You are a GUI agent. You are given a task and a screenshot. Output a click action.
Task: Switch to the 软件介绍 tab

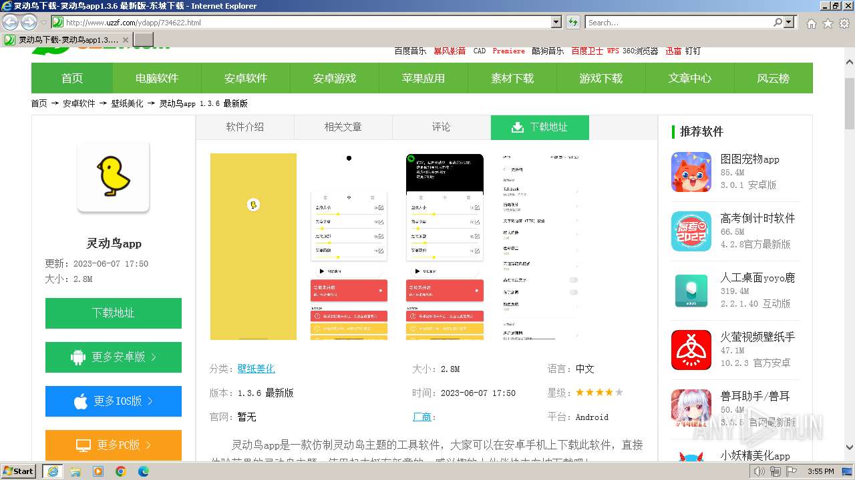[x=245, y=127]
